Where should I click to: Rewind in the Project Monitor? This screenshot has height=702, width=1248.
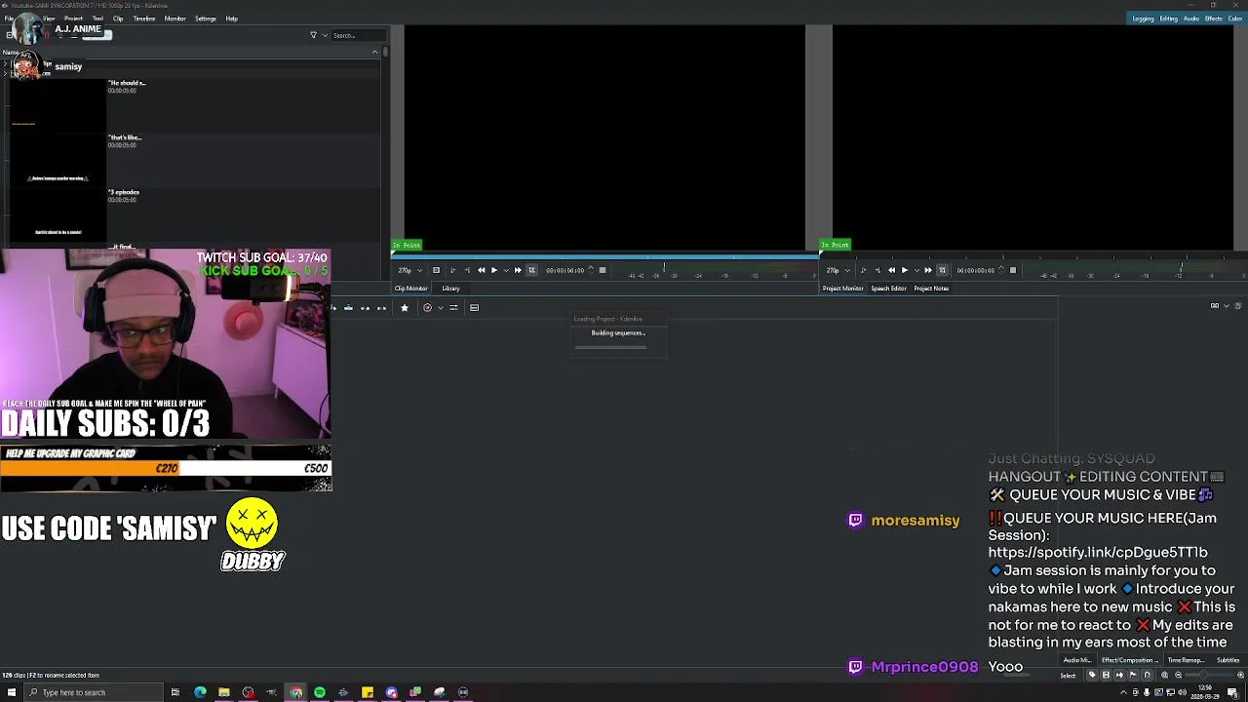[891, 270]
